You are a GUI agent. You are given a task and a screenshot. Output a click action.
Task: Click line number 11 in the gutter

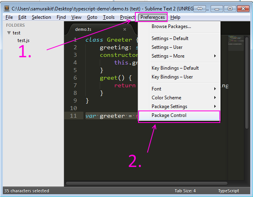[x=73, y=116]
